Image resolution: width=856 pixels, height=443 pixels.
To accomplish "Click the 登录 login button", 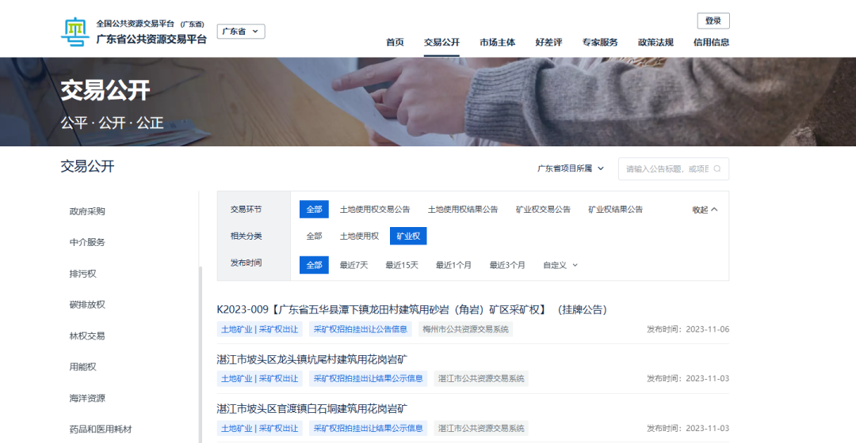I will [x=713, y=21].
